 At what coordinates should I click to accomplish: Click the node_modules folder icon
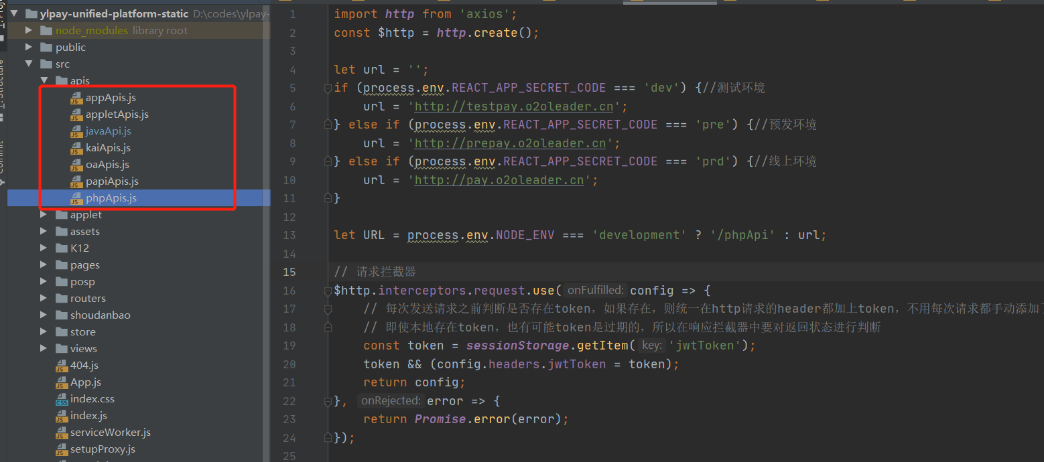tap(46, 31)
